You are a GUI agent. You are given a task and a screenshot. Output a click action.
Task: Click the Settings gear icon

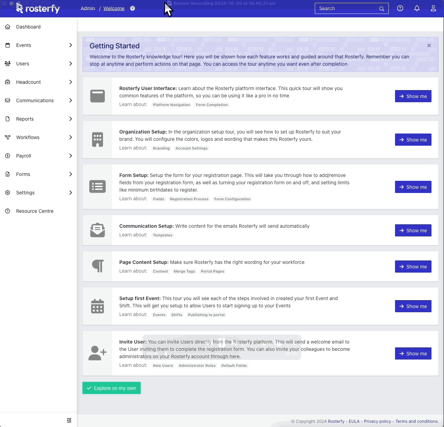point(8,193)
